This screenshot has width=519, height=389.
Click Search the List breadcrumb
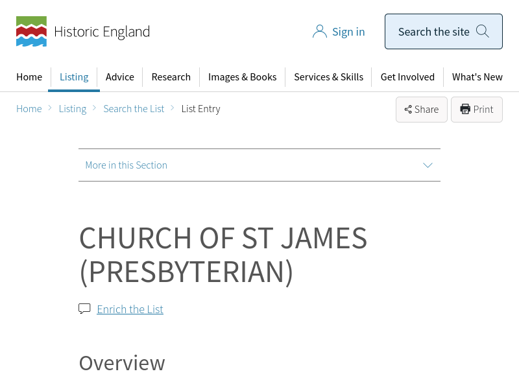coord(134,109)
